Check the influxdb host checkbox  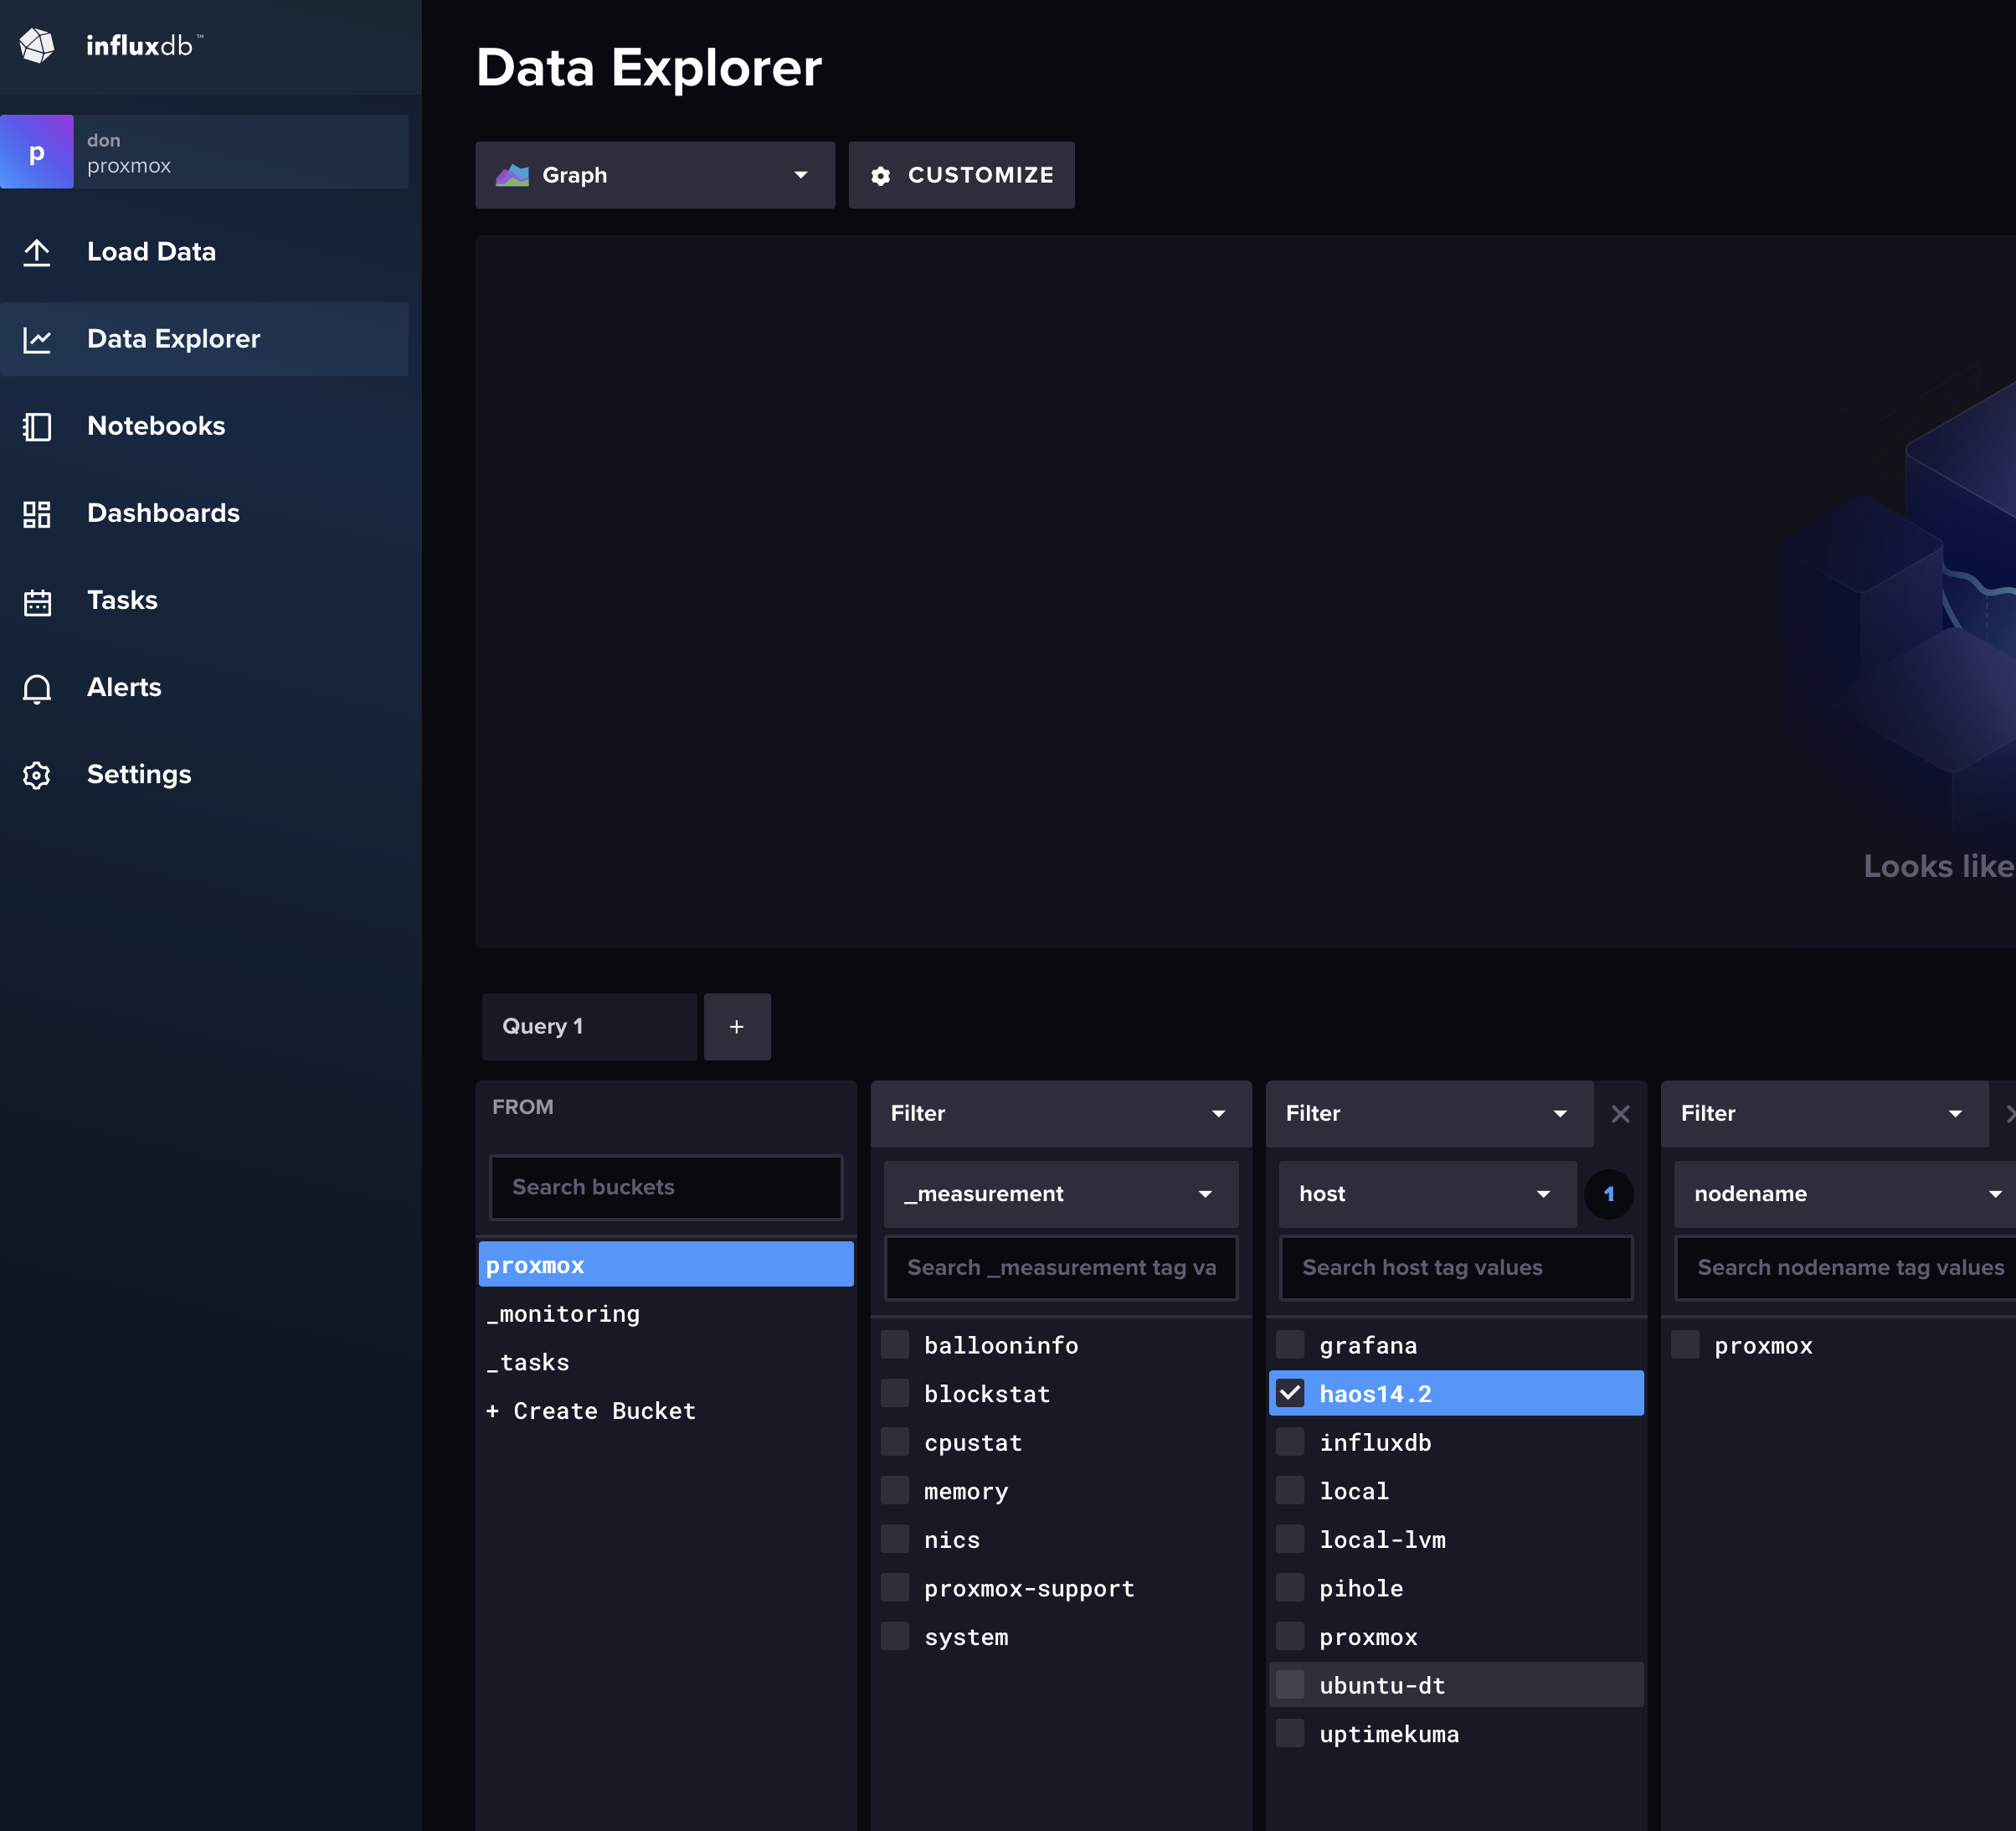1290,1442
